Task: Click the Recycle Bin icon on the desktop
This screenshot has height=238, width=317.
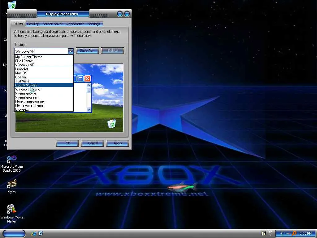Action: (x=11, y=5)
